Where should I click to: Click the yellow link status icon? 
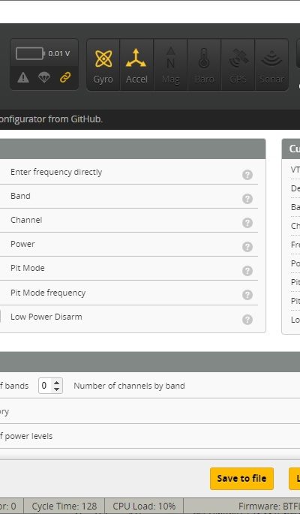coord(65,77)
